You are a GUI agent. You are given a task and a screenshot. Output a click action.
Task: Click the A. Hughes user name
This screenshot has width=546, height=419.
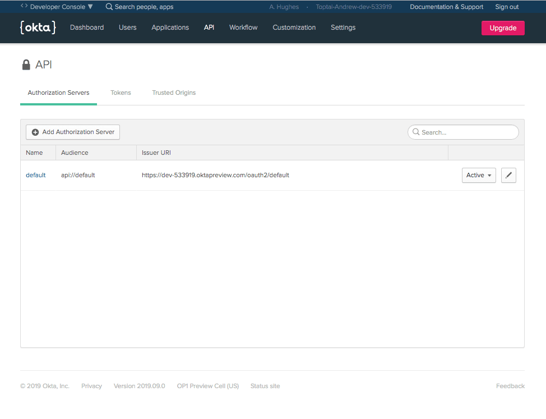(284, 7)
